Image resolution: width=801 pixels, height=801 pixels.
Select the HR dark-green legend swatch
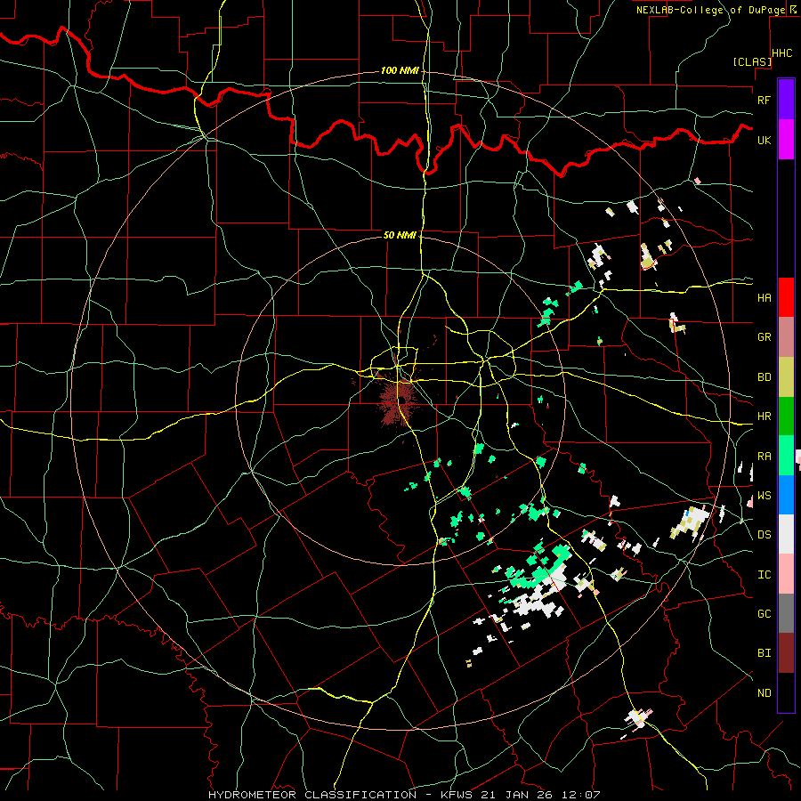pyautogui.click(x=786, y=417)
